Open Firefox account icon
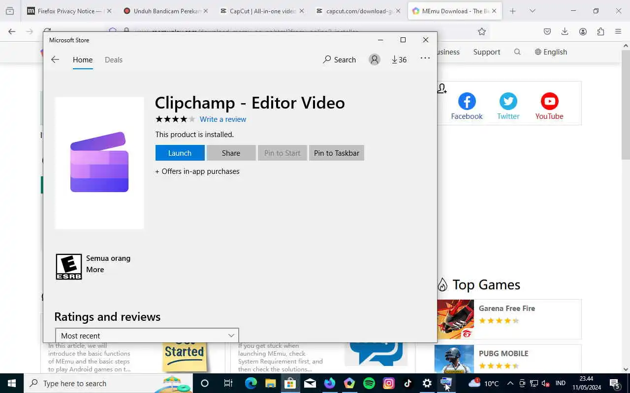 click(x=583, y=31)
